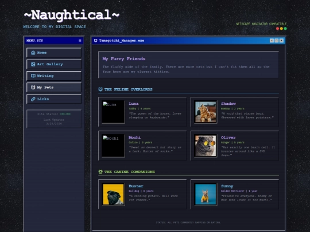Click the Tamagotchi_Manager.exe title text
This screenshot has height=232, width=310.
(122, 41)
